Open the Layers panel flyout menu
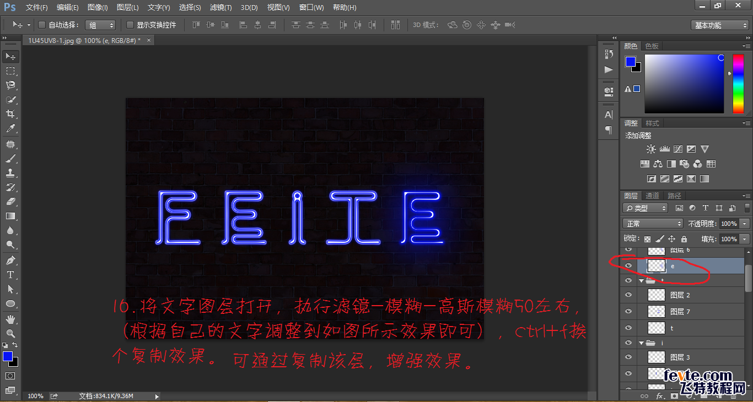Image resolution: width=753 pixels, height=402 pixels. point(746,195)
